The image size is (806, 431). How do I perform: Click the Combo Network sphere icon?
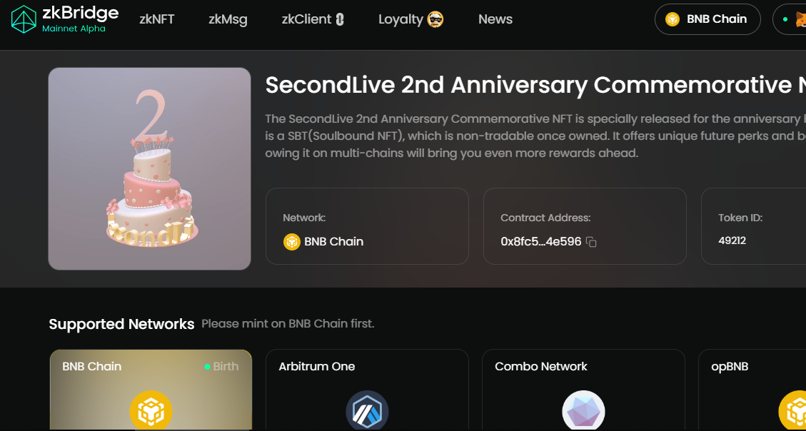point(583,412)
